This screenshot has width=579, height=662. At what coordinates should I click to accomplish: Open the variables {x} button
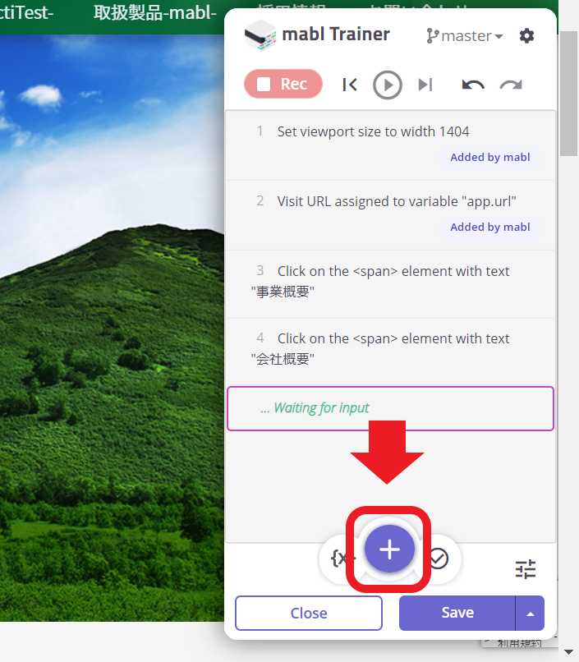[340, 559]
